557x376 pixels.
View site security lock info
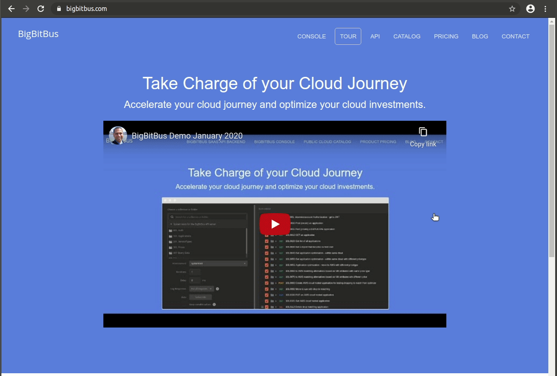click(x=59, y=9)
